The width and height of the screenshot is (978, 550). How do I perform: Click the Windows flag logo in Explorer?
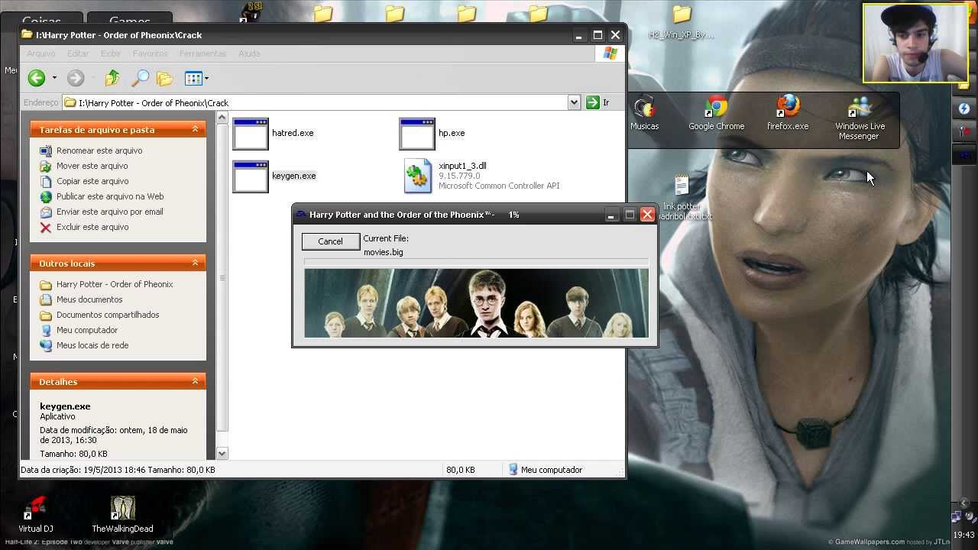click(610, 53)
